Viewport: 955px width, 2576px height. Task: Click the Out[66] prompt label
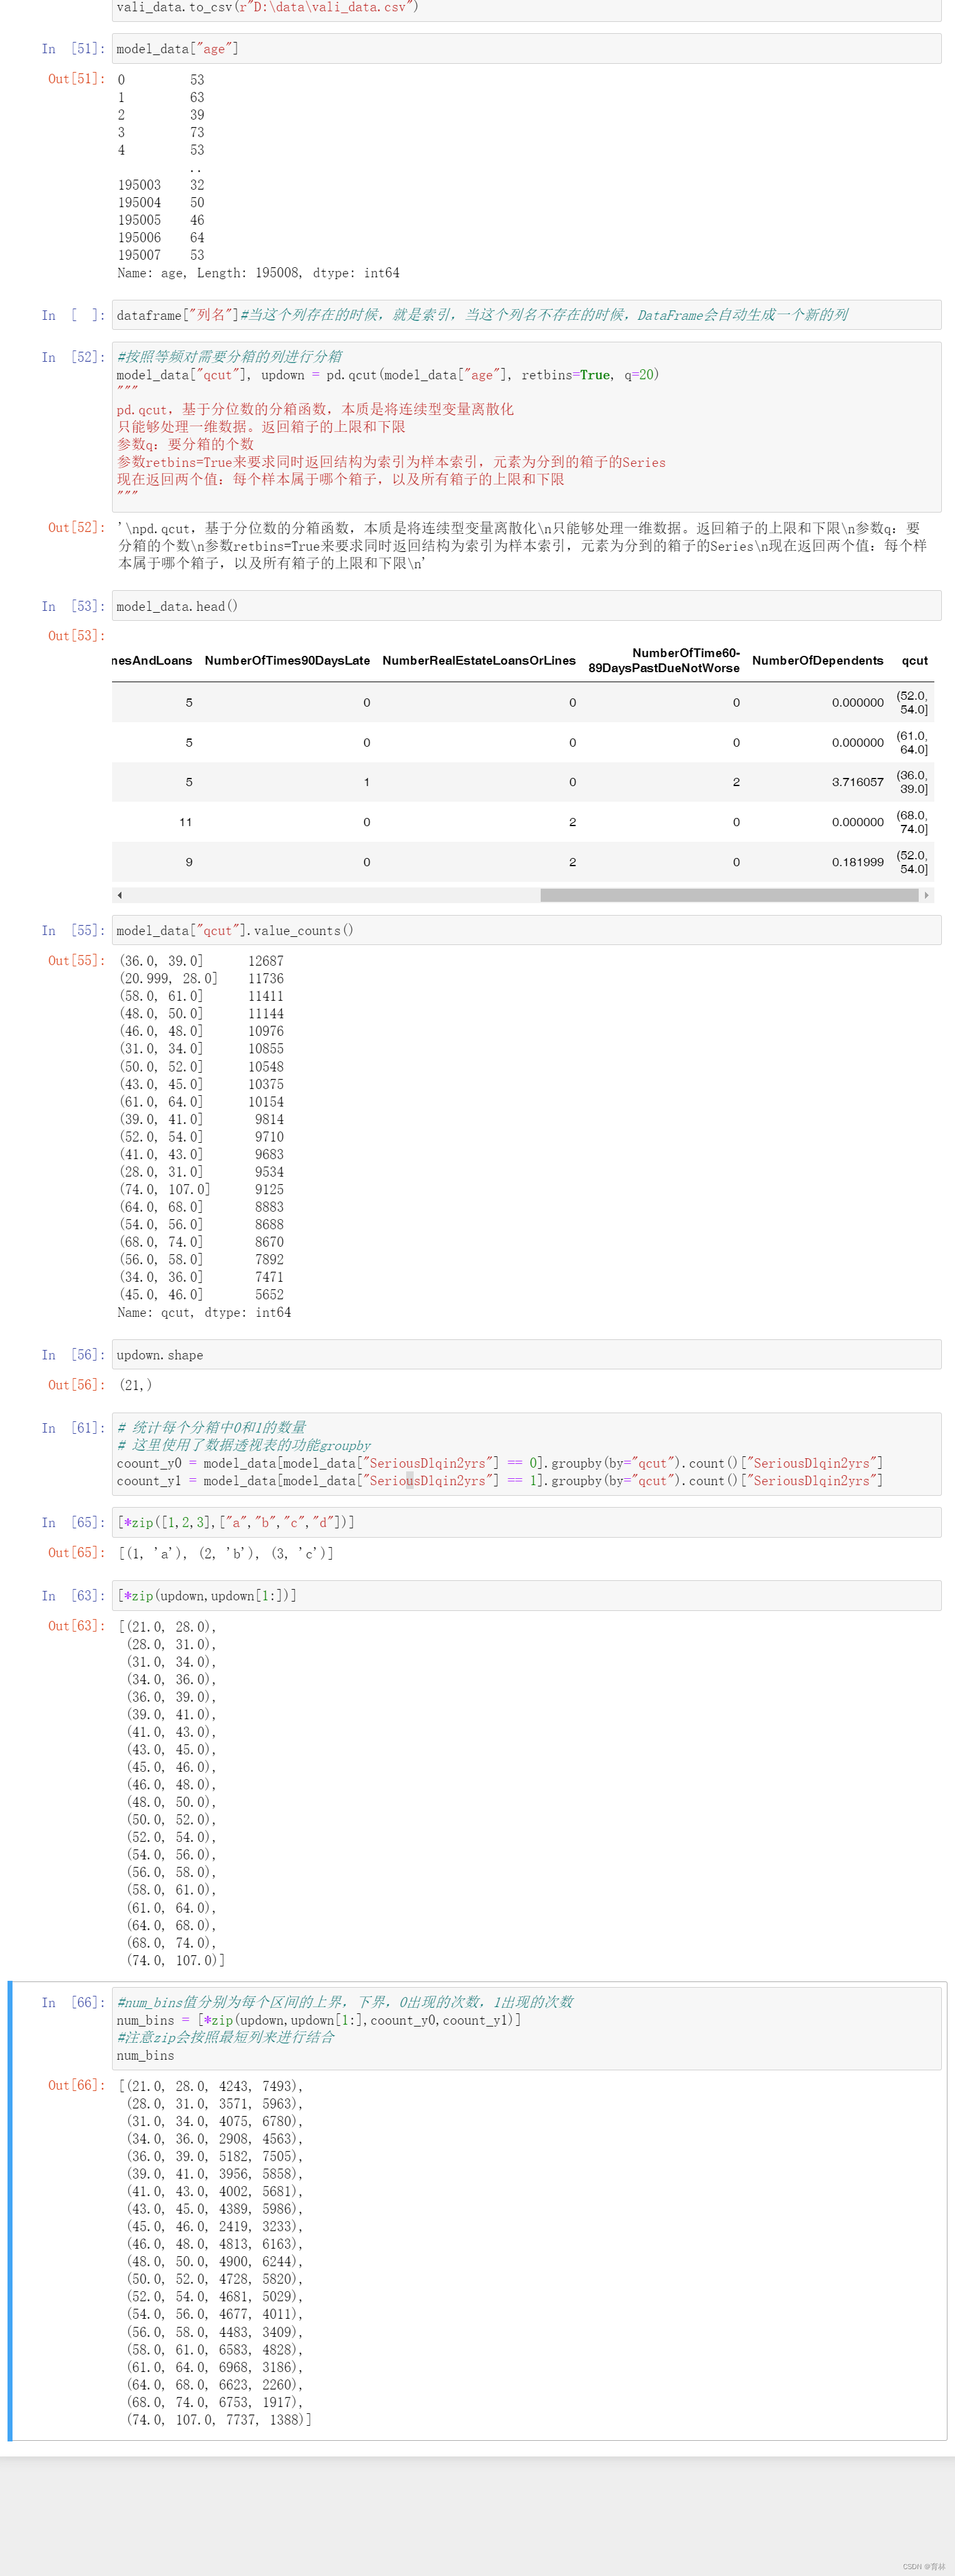(76, 2085)
